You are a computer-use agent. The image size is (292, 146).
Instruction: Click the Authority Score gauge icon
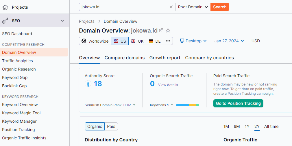tap(88, 84)
